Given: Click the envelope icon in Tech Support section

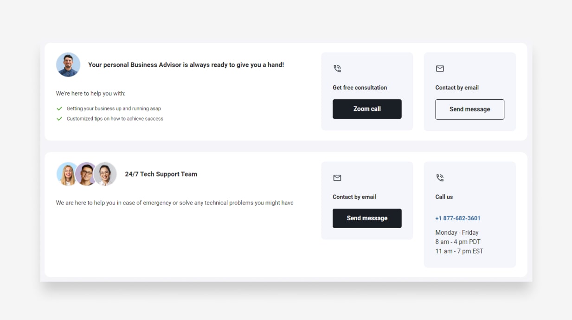Looking at the screenshot, I should 337,178.
